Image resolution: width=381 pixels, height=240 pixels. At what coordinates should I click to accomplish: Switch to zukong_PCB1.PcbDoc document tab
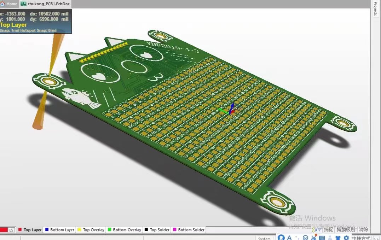45,4
